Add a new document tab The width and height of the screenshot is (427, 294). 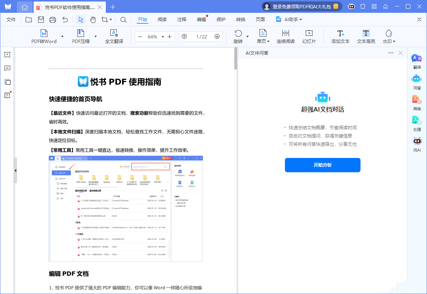pyautogui.click(x=113, y=7)
